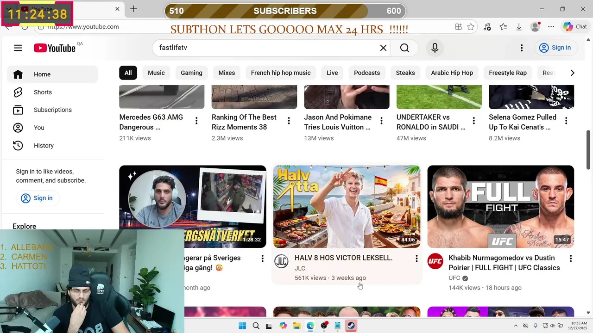Select the Arabic Hip Hop chip
This screenshot has height=333, width=593.
tap(452, 73)
